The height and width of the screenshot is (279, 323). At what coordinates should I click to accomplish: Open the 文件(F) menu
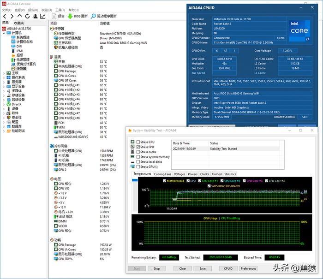click(6, 10)
